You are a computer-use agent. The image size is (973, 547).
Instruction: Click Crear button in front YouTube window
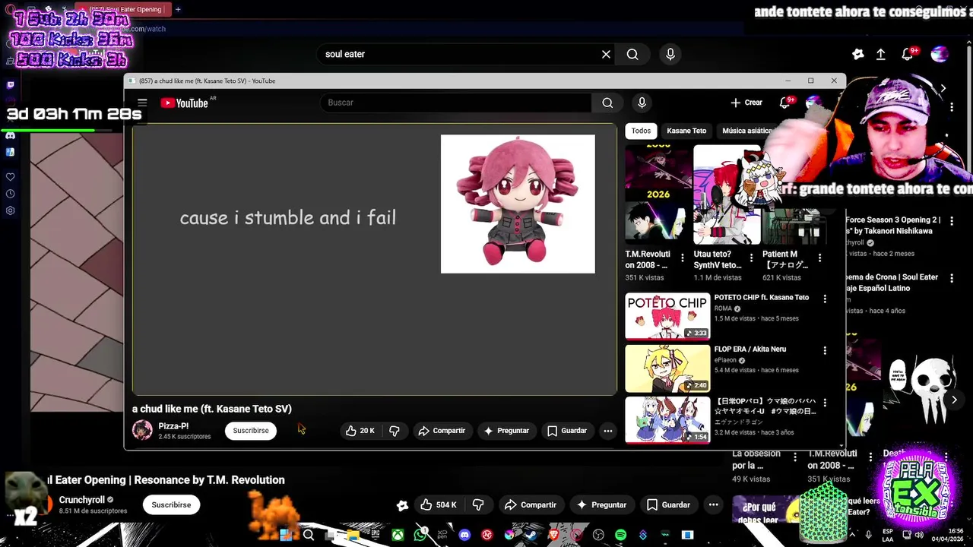pos(746,103)
